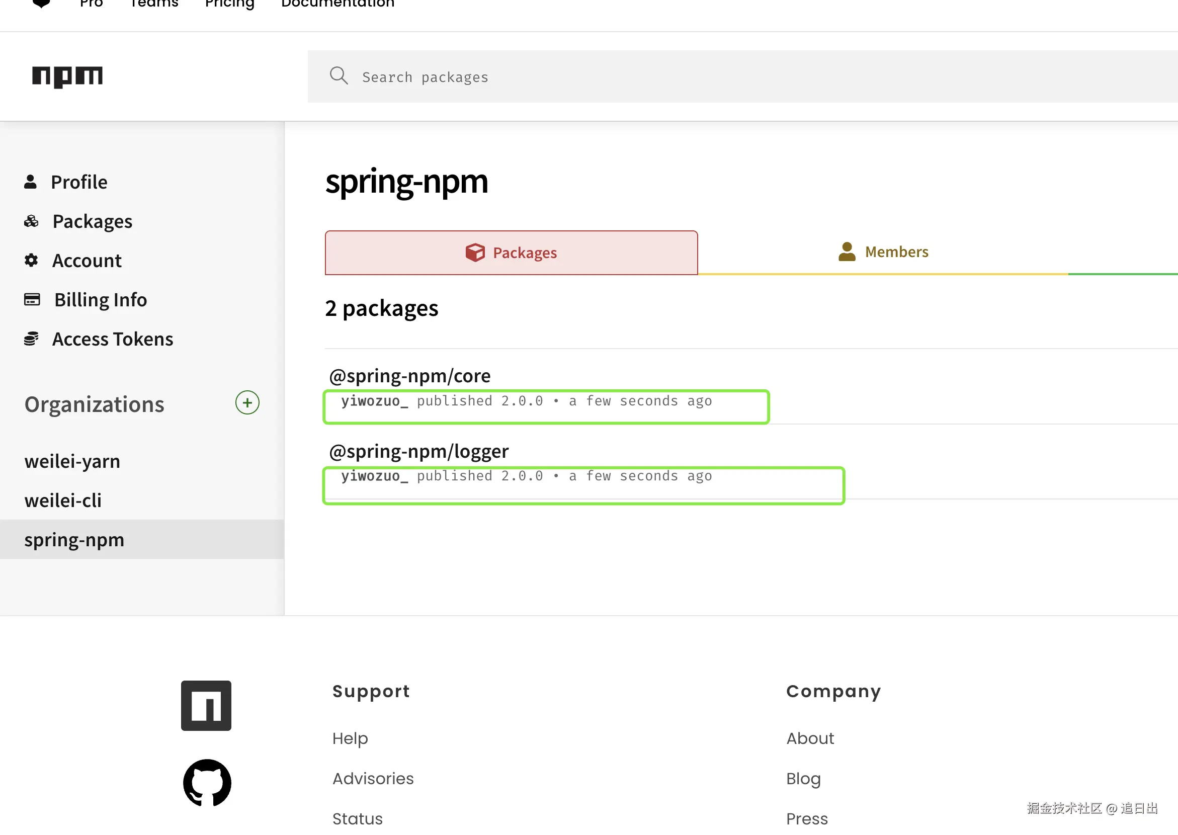The height and width of the screenshot is (835, 1178).
Task: Click the search magnifier icon
Action: coord(339,76)
